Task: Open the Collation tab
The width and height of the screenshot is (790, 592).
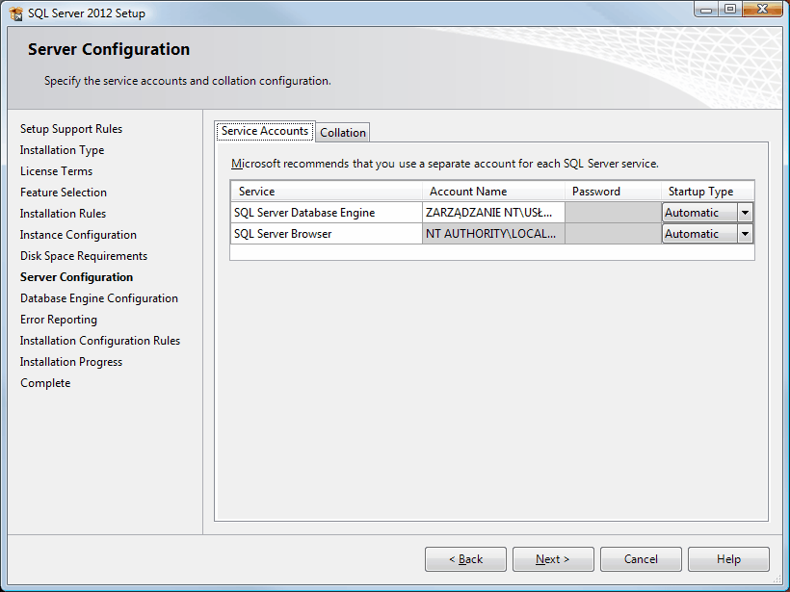Action: tap(343, 133)
